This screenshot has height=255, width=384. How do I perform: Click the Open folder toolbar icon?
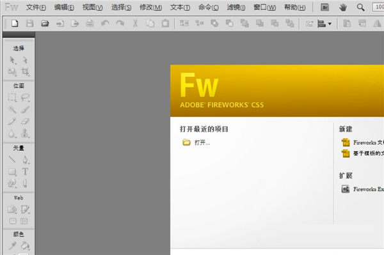coord(45,24)
